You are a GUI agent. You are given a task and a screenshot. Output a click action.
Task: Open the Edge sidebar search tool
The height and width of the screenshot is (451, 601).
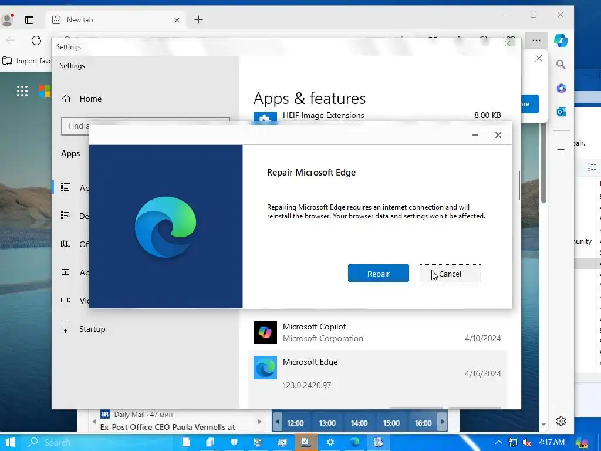tap(561, 65)
